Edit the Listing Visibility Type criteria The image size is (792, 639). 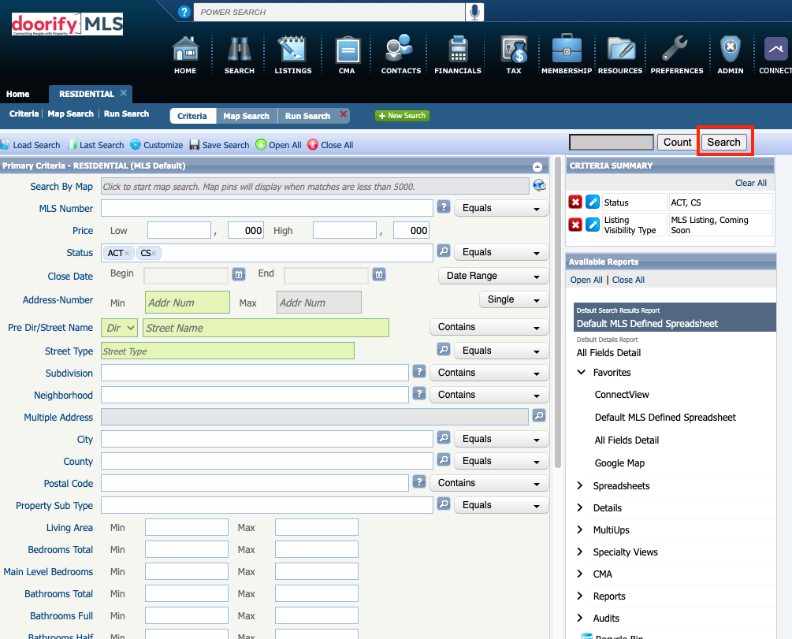coord(593,225)
